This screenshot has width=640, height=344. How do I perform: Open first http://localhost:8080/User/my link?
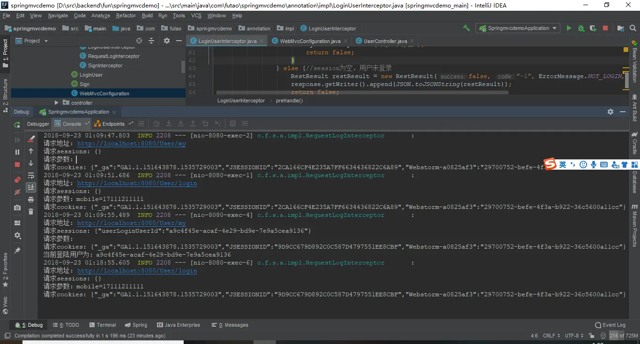click(131, 143)
